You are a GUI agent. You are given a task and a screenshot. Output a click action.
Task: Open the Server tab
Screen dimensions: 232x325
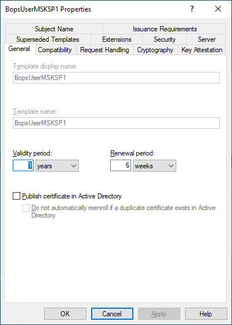[206, 39]
